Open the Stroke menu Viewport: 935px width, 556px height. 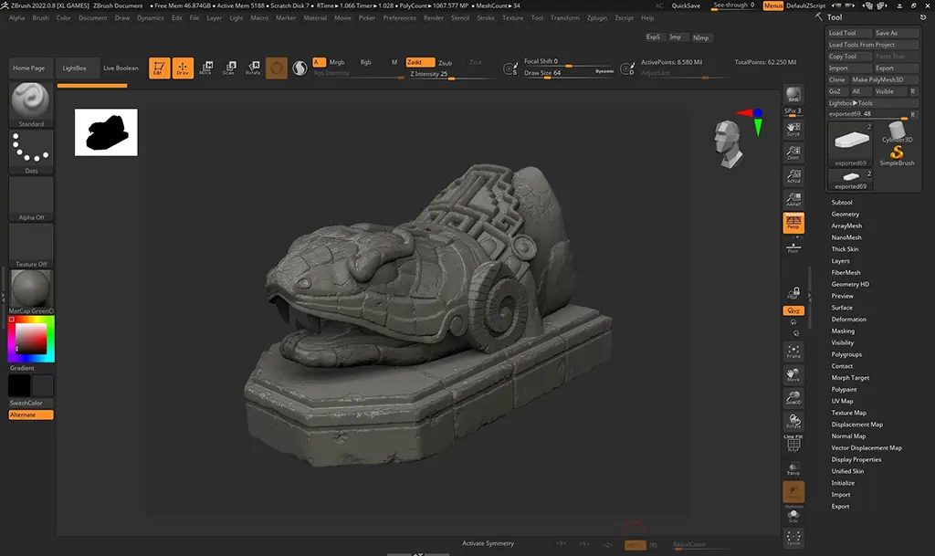click(x=486, y=18)
